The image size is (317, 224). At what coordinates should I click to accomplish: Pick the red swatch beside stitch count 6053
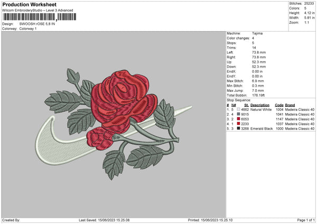pyautogui.click(x=238, y=119)
